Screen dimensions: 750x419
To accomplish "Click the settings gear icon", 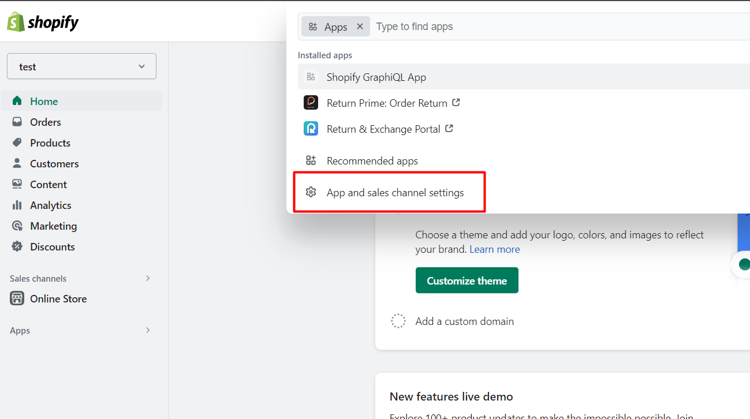I will pyautogui.click(x=311, y=192).
